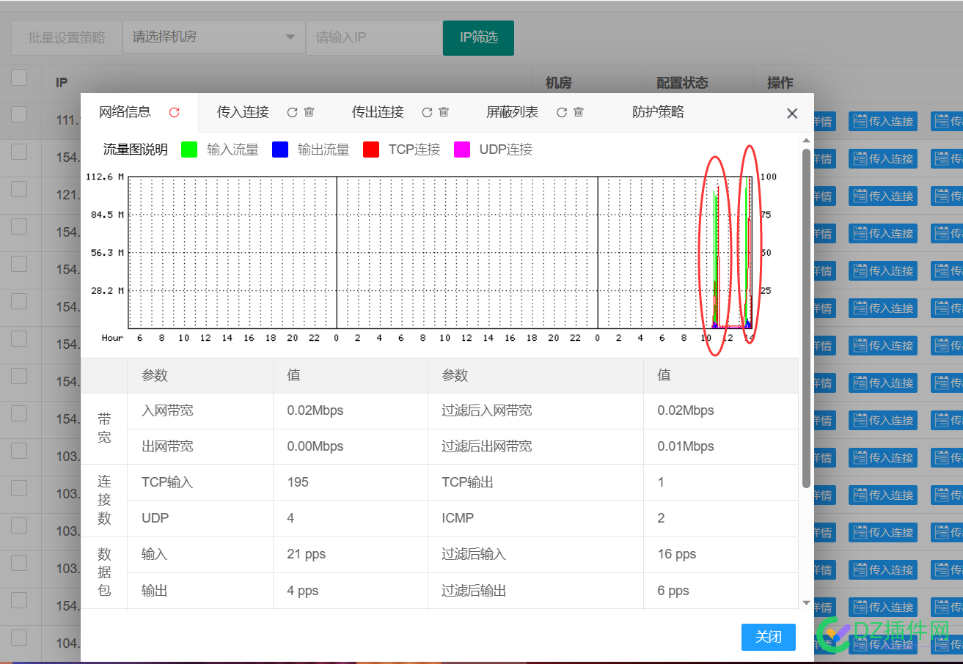Screen dimensions: 963x664
Task: Click the TCP输入 cell
Action: (200, 482)
